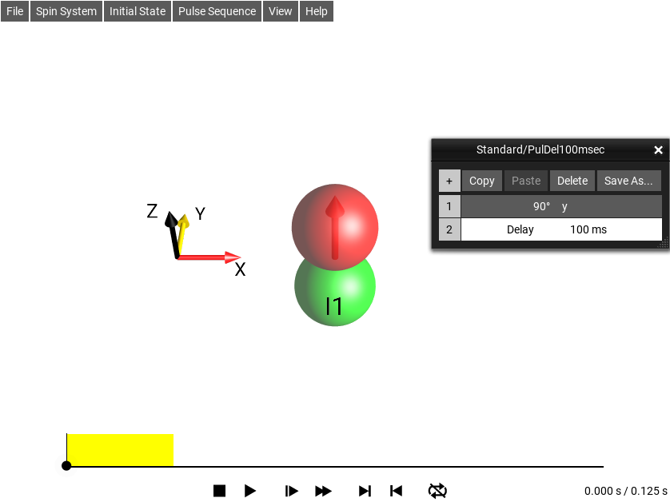This screenshot has width=670, height=502.
Task: Open the File menu
Action: (x=15, y=11)
